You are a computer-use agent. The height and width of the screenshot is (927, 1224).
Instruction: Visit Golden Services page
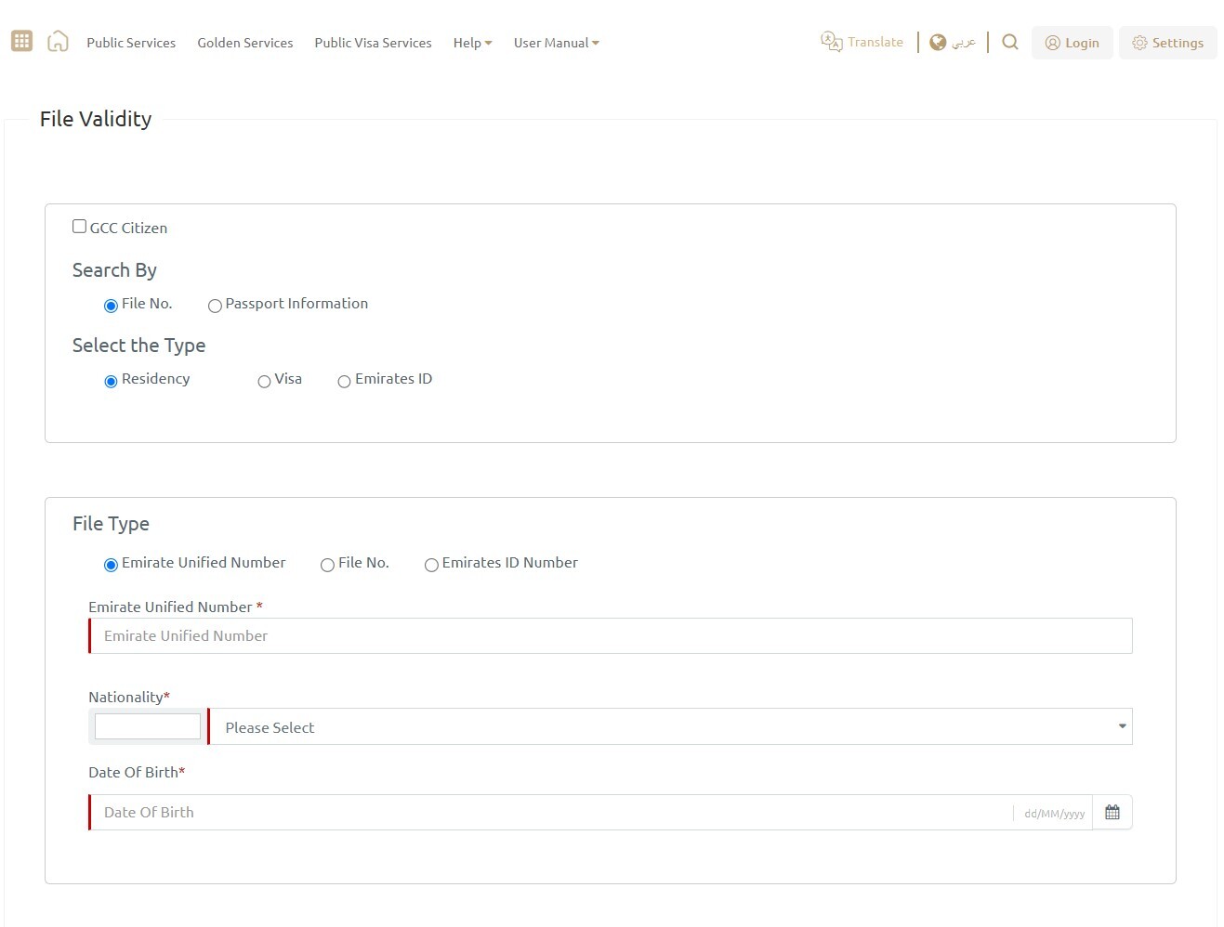[x=244, y=43]
